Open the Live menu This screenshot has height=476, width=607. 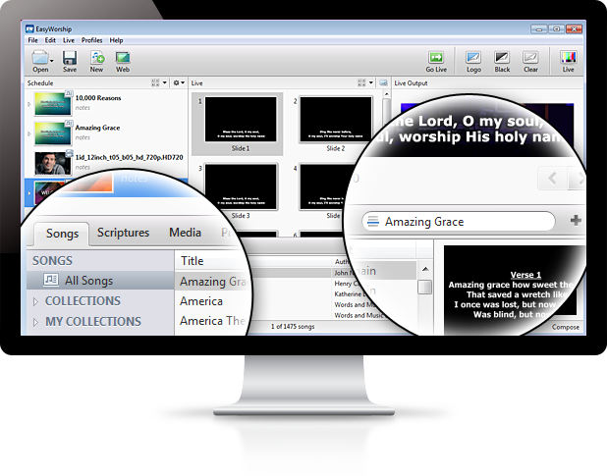pos(69,40)
